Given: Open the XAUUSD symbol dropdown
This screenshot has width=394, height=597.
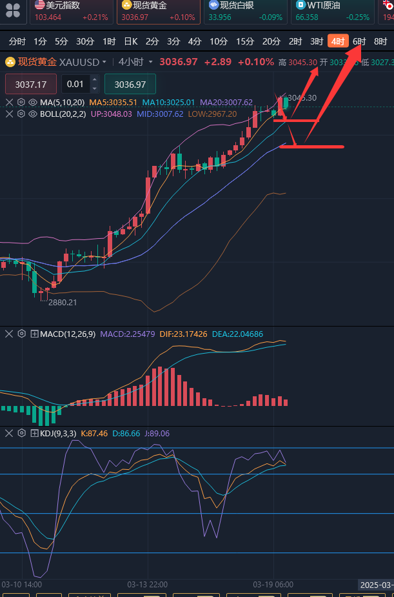Looking at the screenshot, I should coord(83,62).
